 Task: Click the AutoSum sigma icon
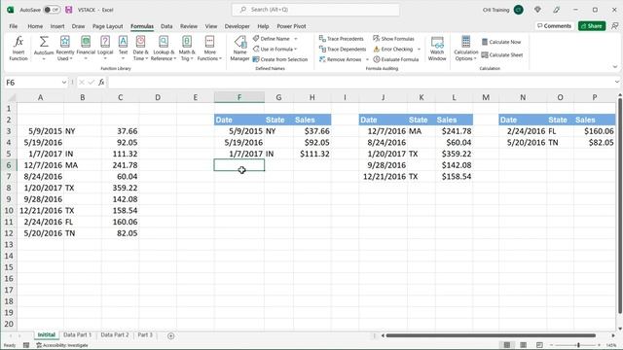pyautogui.click(x=44, y=42)
